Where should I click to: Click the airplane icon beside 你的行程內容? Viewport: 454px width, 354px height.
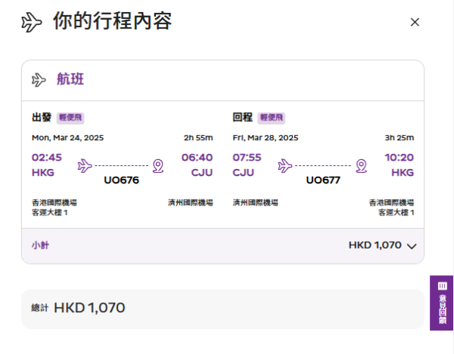pyautogui.click(x=32, y=22)
